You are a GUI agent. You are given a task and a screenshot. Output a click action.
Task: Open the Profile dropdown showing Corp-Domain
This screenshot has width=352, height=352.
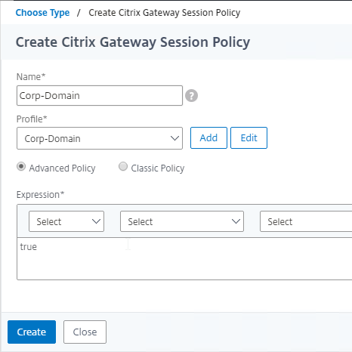point(100,138)
